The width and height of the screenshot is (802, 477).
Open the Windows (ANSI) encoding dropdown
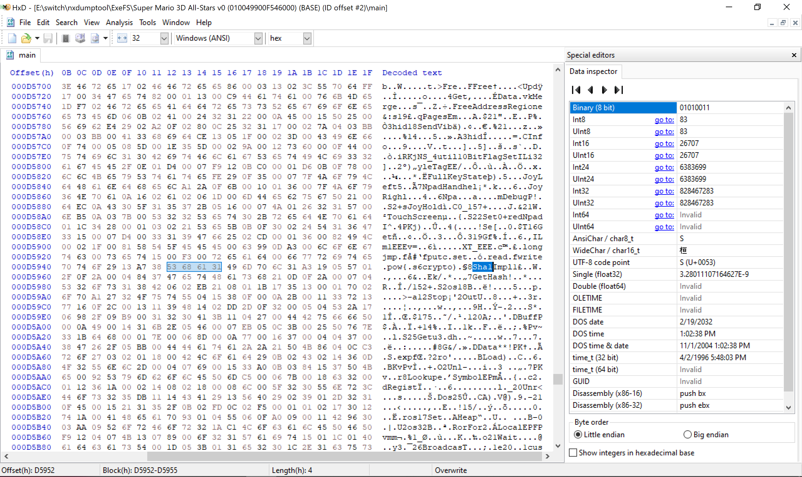click(258, 38)
